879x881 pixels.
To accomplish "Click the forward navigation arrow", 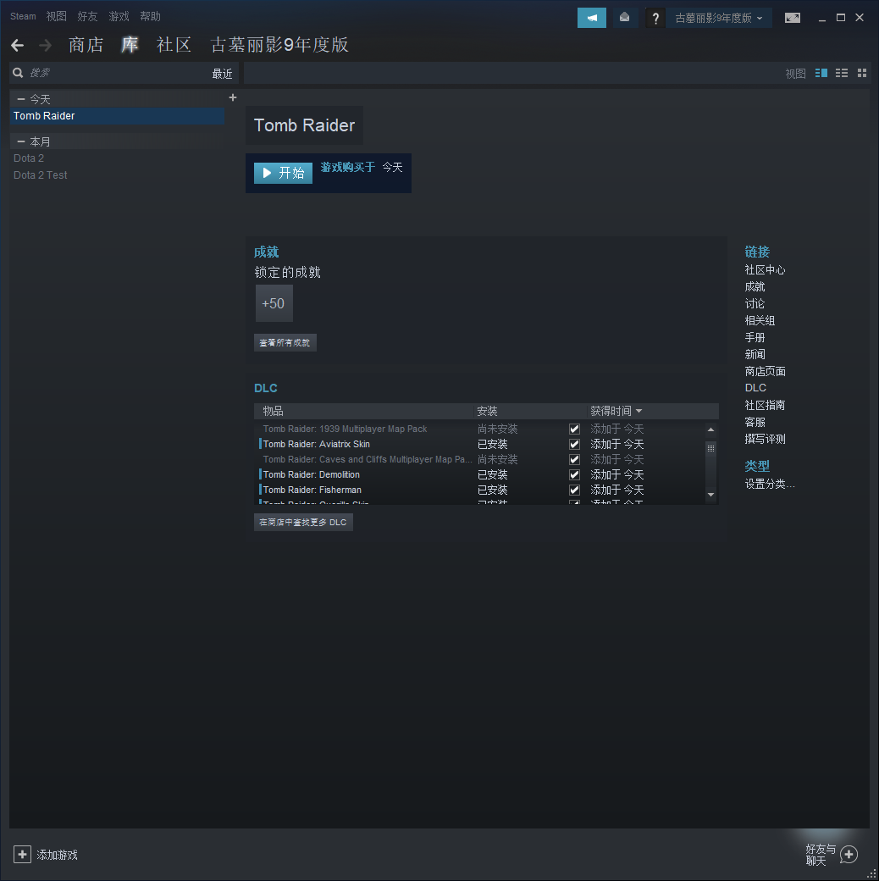I will click(x=46, y=45).
